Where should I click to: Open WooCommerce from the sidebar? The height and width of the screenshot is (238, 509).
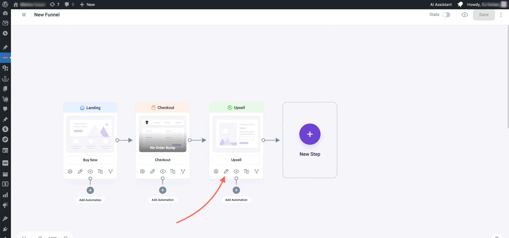5,163
